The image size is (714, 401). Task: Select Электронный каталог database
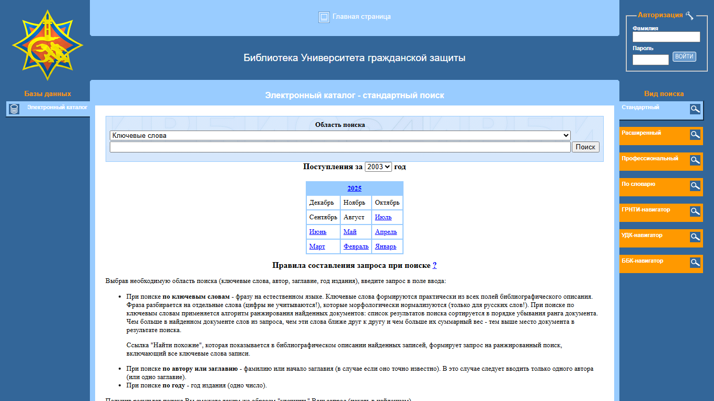(57, 108)
